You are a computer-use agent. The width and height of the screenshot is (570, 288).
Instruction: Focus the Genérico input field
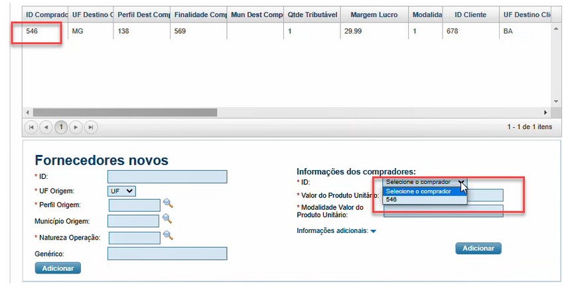(167, 254)
